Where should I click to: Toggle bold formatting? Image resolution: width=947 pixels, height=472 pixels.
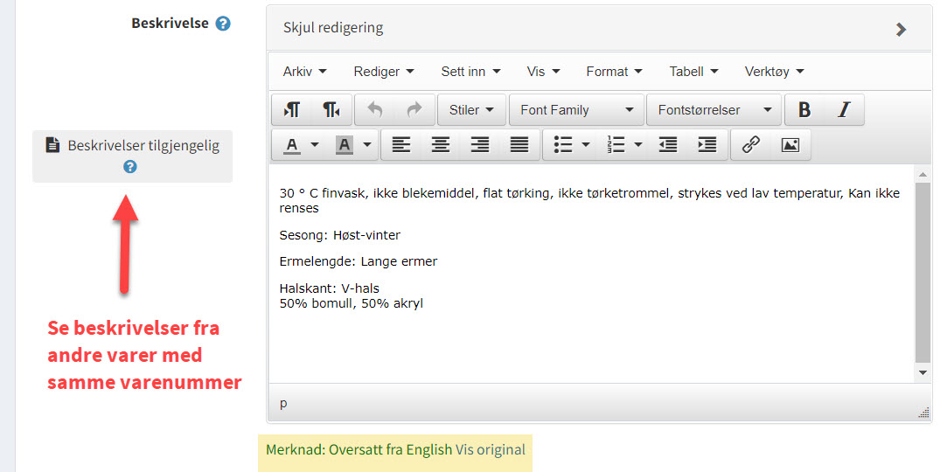point(804,110)
